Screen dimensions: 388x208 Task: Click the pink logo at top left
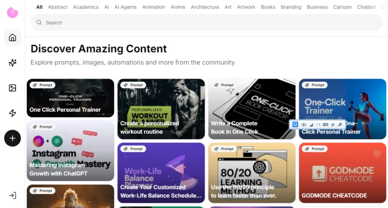[x=13, y=13]
